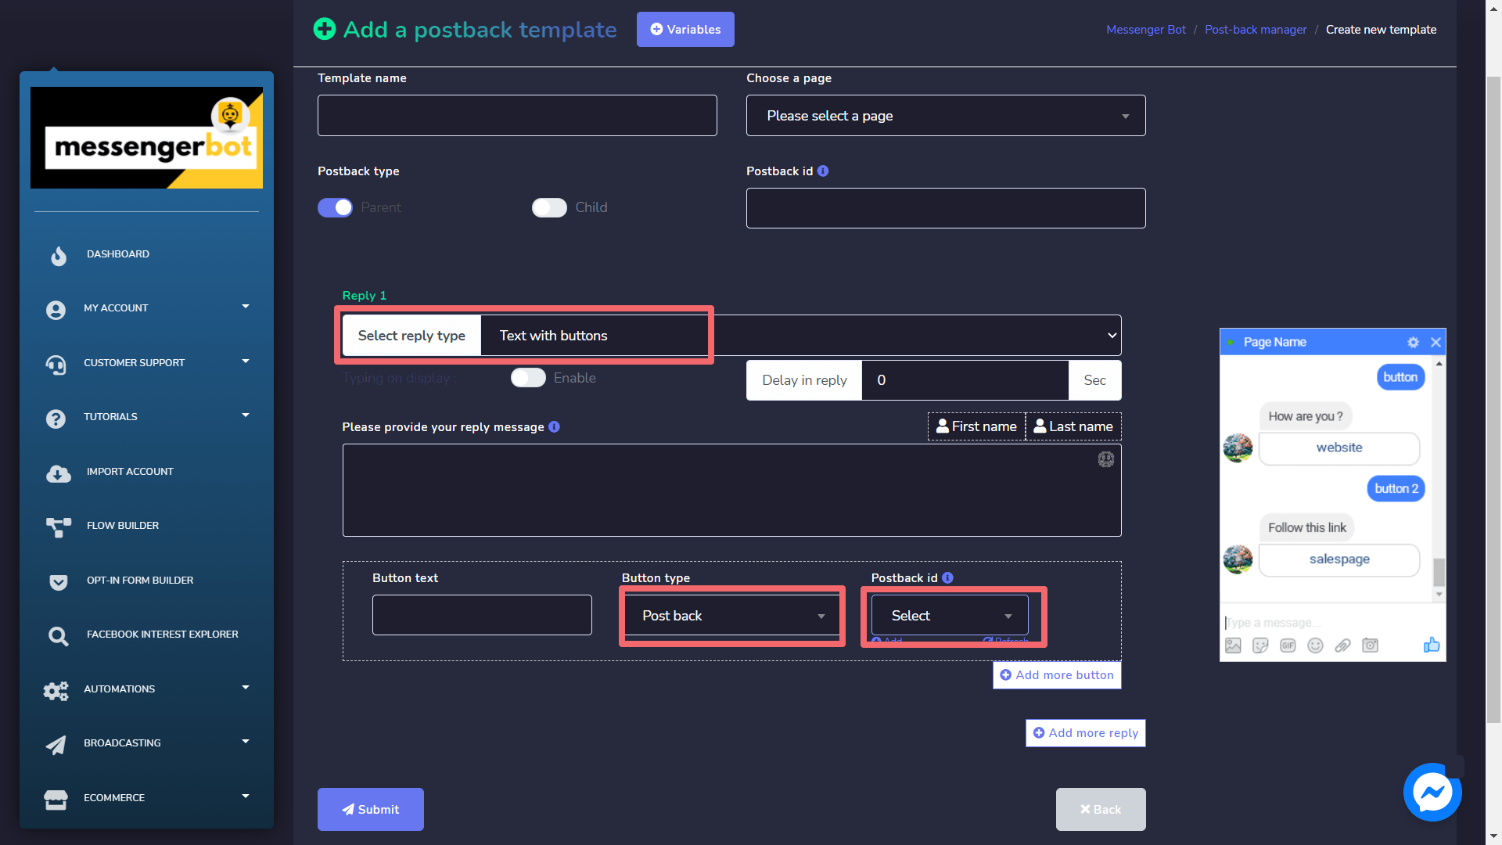Viewport: 1502px width, 845px height.
Task: Click the Delay in reply seconds field
Action: click(x=965, y=380)
